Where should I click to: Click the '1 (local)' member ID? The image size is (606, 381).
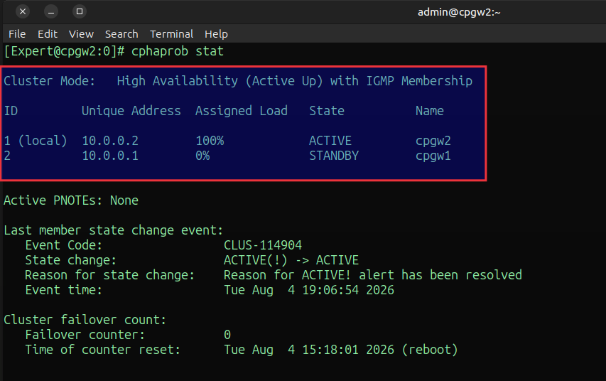tap(36, 141)
